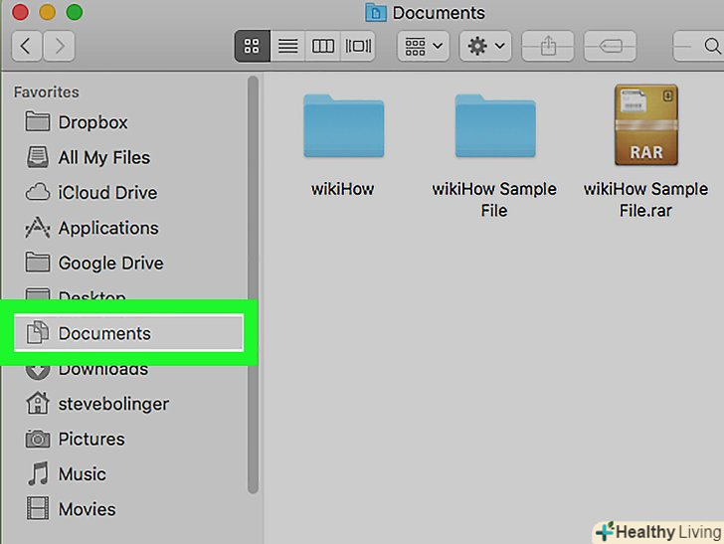Select Documents in the sidebar
This screenshot has height=544, width=724.
pos(104,333)
